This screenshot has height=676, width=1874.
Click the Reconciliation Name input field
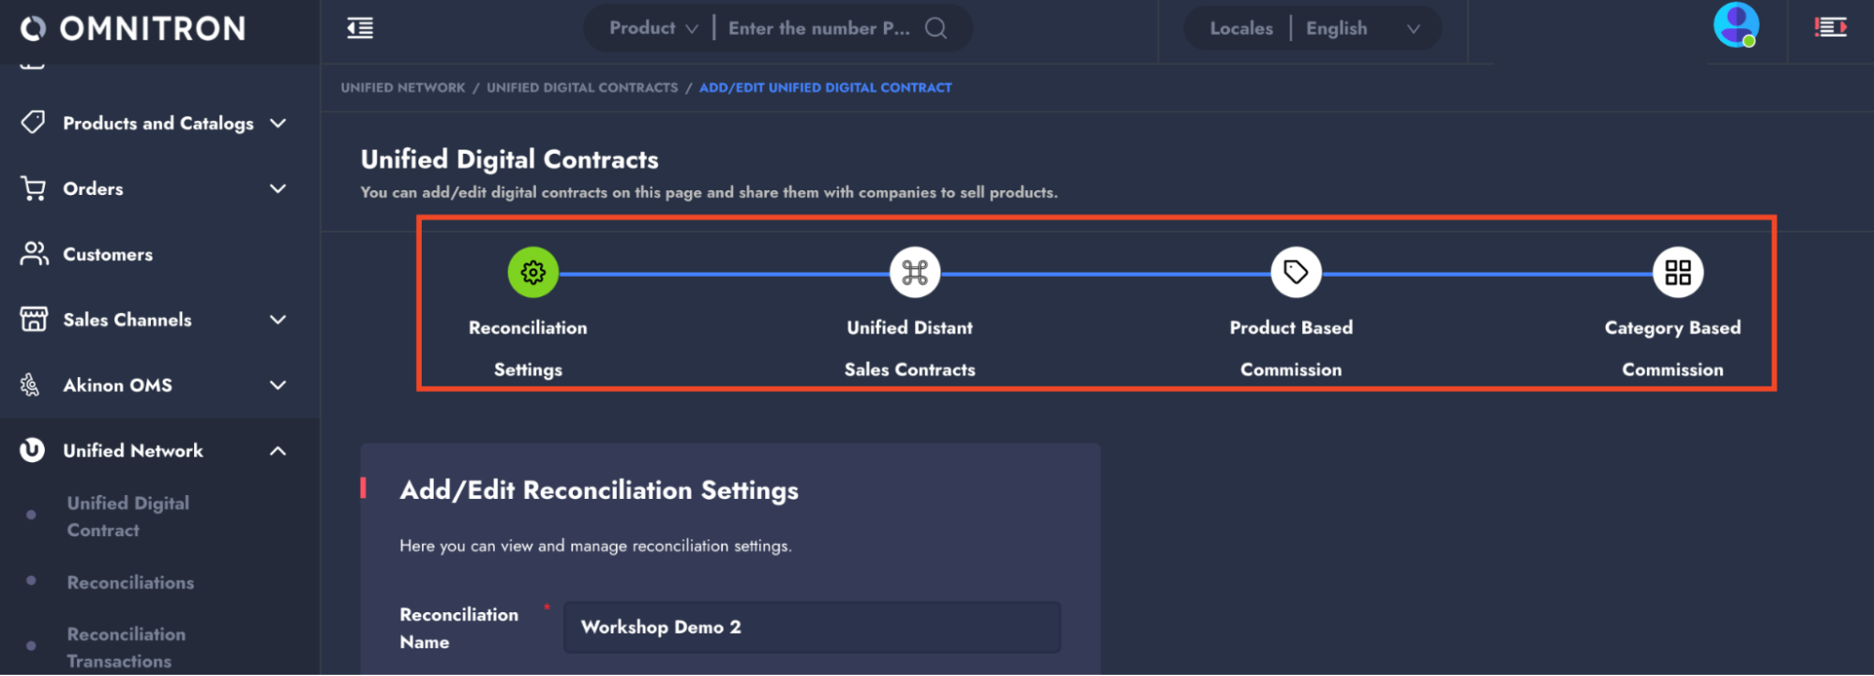[811, 627]
